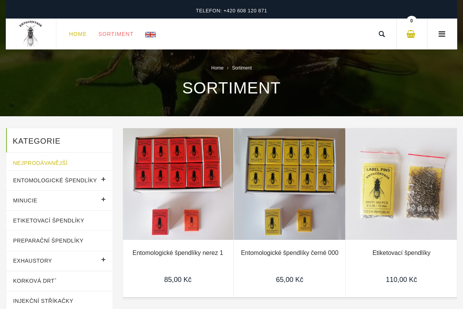
Task: Follow the Home breadcrumb link
Action: pos(217,68)
